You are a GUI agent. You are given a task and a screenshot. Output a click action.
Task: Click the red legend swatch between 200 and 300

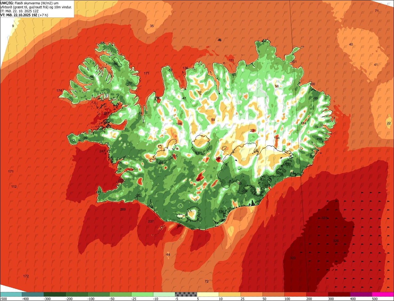tap(317, 294)
